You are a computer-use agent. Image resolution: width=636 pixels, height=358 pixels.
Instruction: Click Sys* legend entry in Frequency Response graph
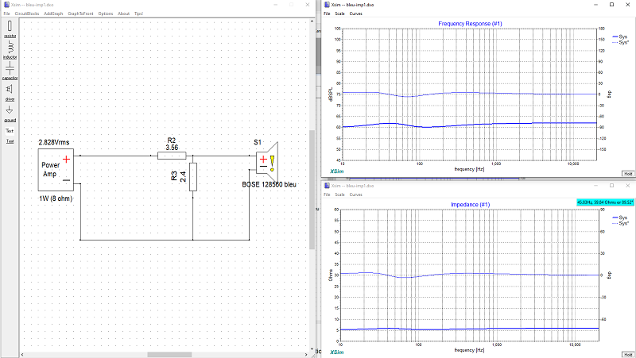point(621,43)
